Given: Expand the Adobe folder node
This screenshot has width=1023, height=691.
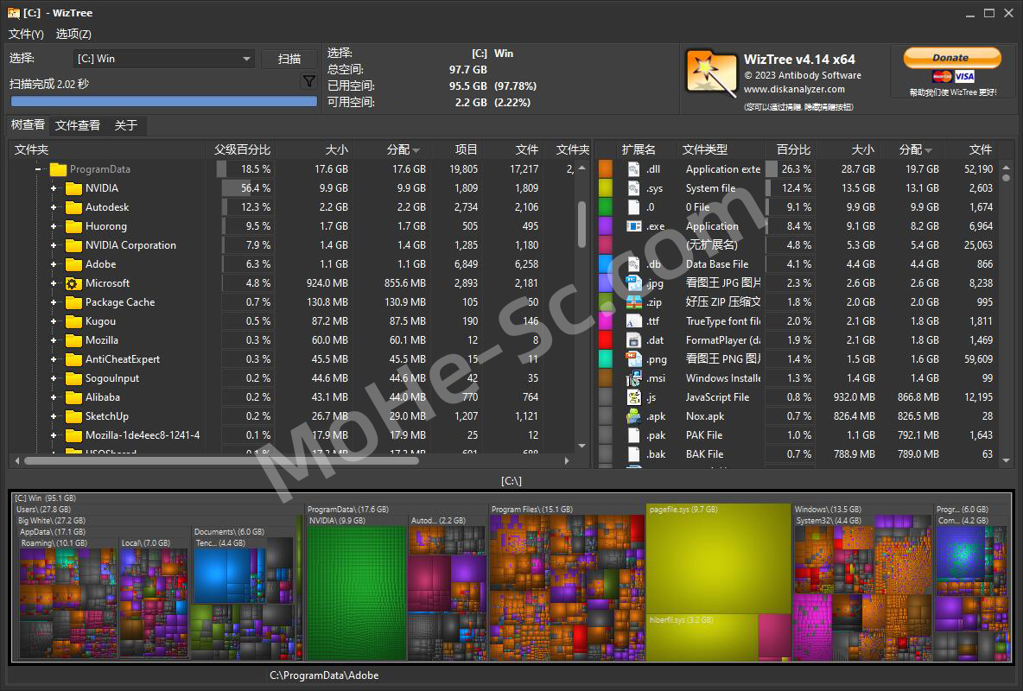Looking at the screenshot, I should [x=54, y=264].
